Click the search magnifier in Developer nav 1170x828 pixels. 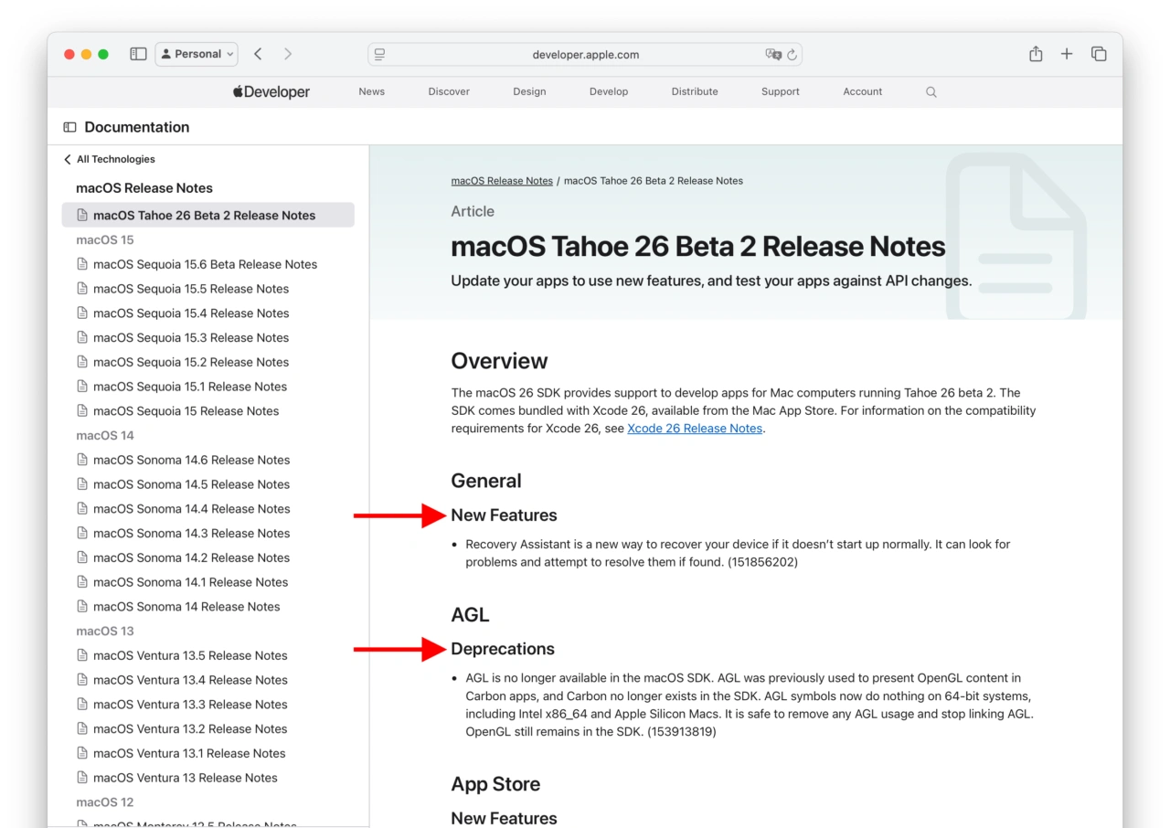click(x=931, y=92)
